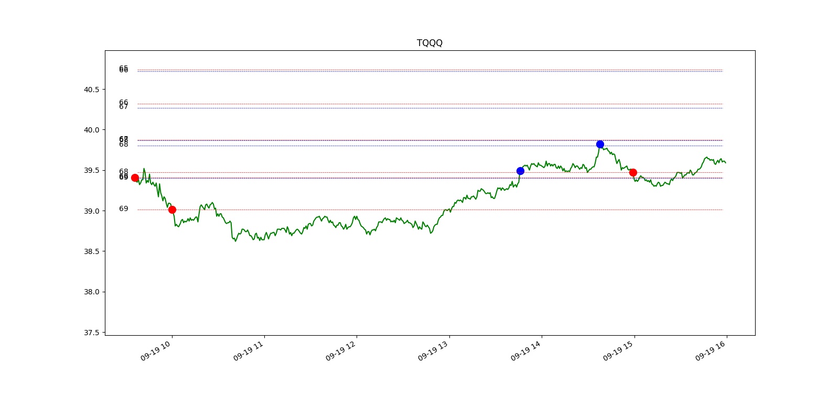Viewport: 839px width, 419px height.
Task: Click the 39.0 y-axis label
Action: [91, 211]
